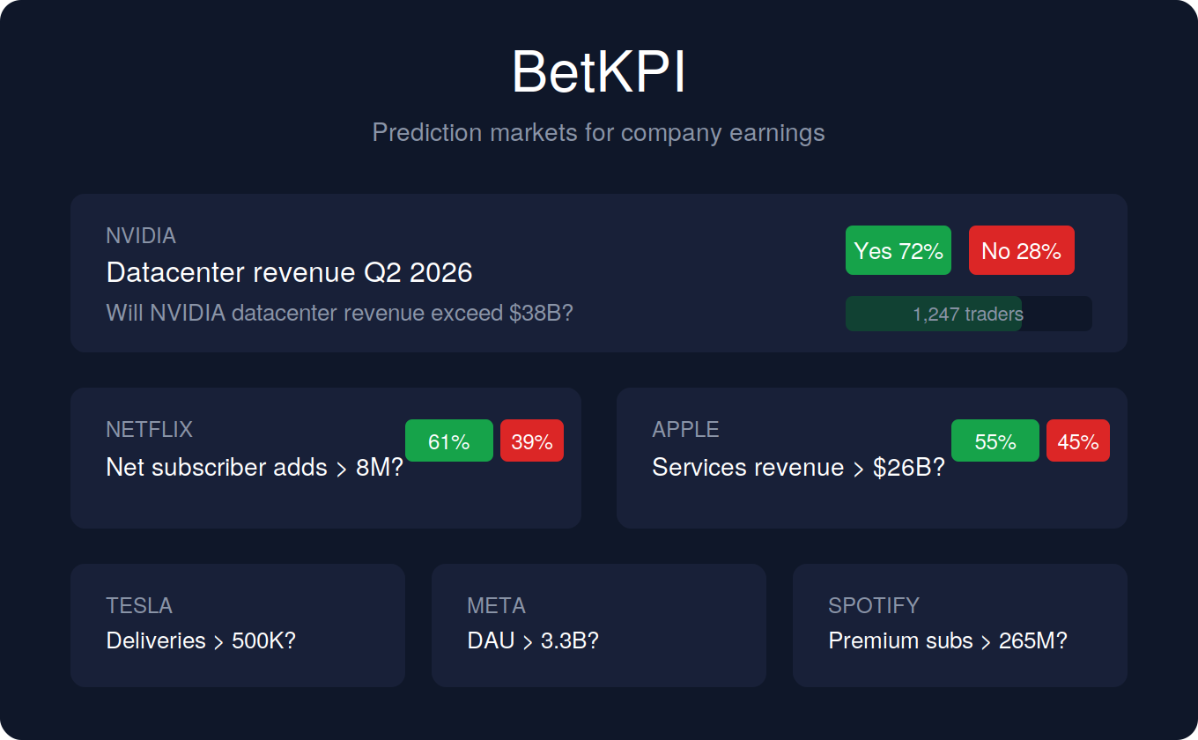Click the Yes 72% button on NVIDIA market

(898, 250)
